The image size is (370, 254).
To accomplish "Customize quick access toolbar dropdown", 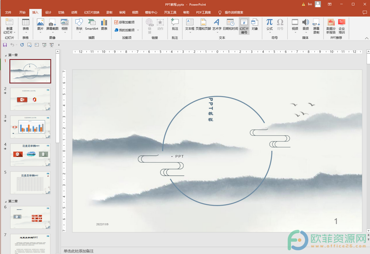I will pyautogui.click(x=59, y=45).
